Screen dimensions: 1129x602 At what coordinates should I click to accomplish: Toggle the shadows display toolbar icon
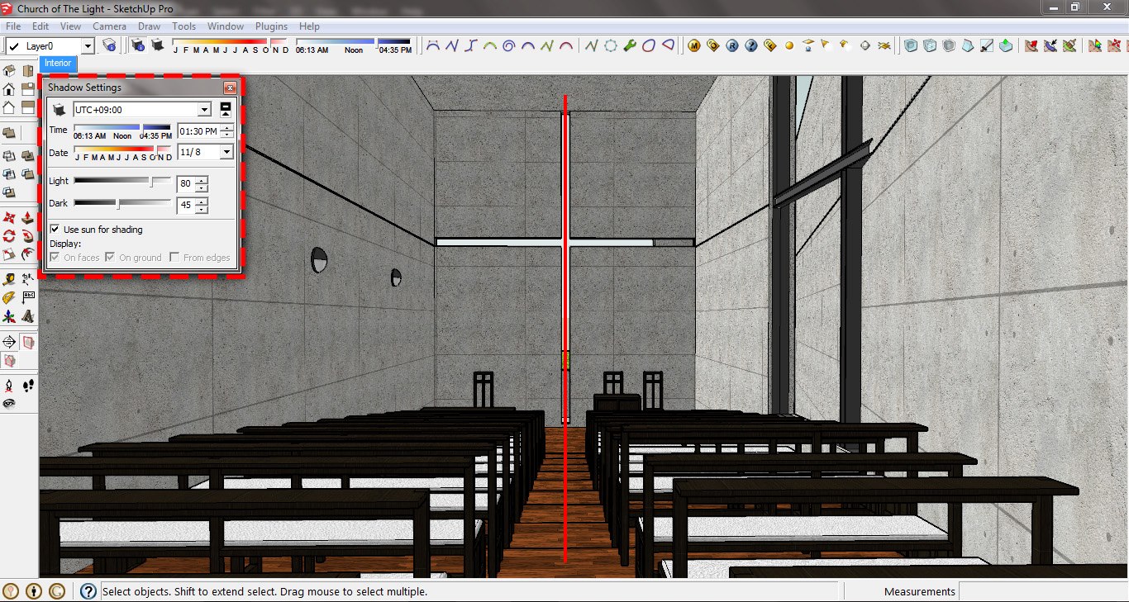click(x=157, y=45)
